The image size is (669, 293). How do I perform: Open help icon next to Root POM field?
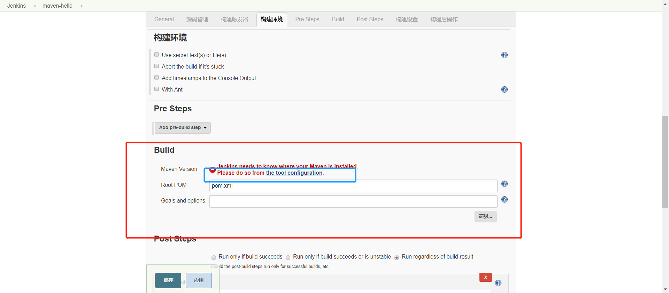[x=504, y=184]
